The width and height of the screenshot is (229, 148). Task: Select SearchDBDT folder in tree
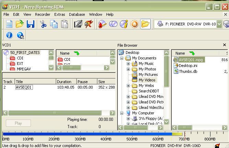point(149,91)
